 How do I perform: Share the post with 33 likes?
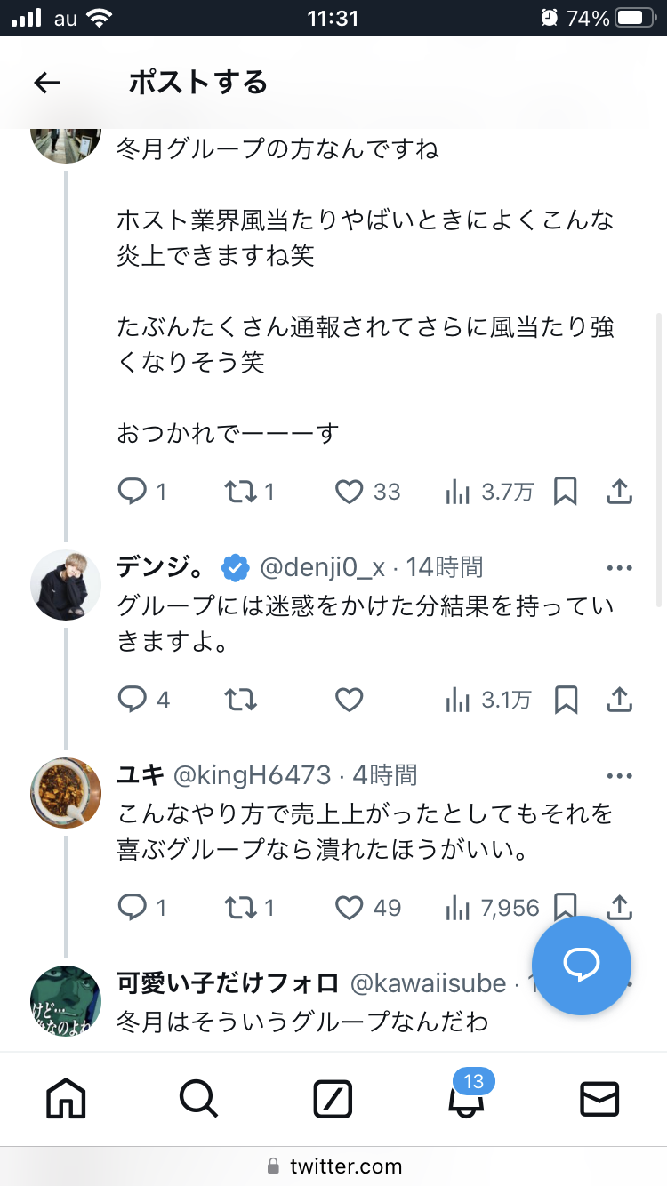tap(619, 492)
